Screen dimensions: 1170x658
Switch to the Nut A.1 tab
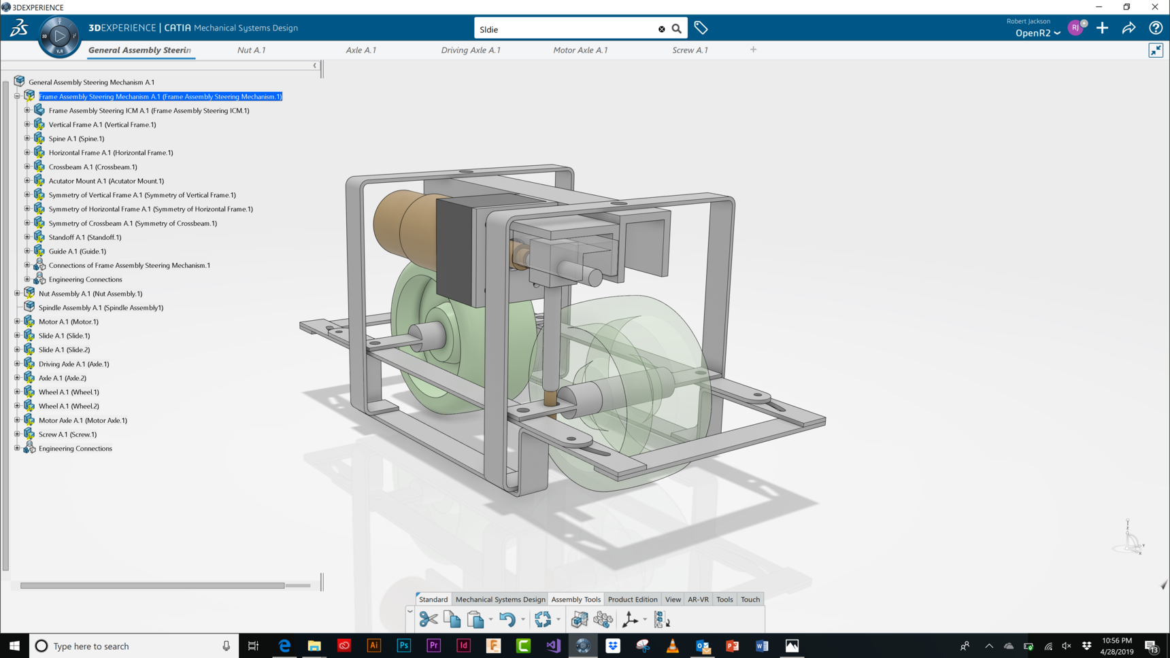[251, 50]
